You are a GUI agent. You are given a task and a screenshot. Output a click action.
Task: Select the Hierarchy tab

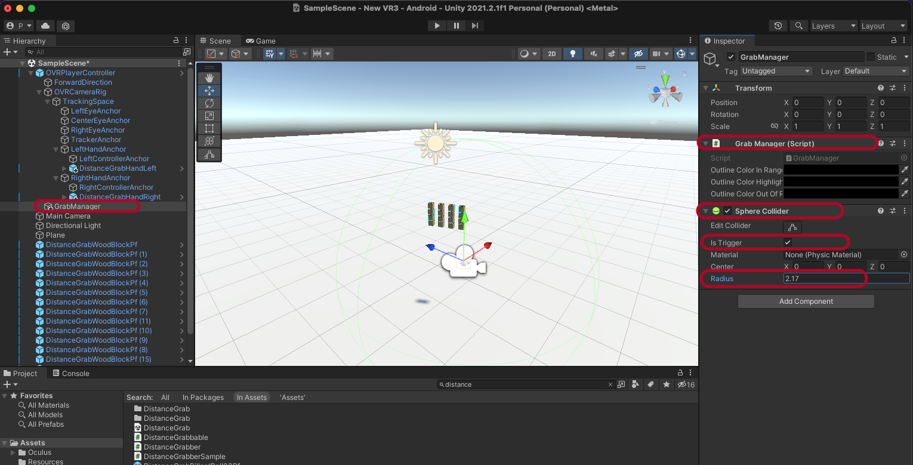click(24, 41)
